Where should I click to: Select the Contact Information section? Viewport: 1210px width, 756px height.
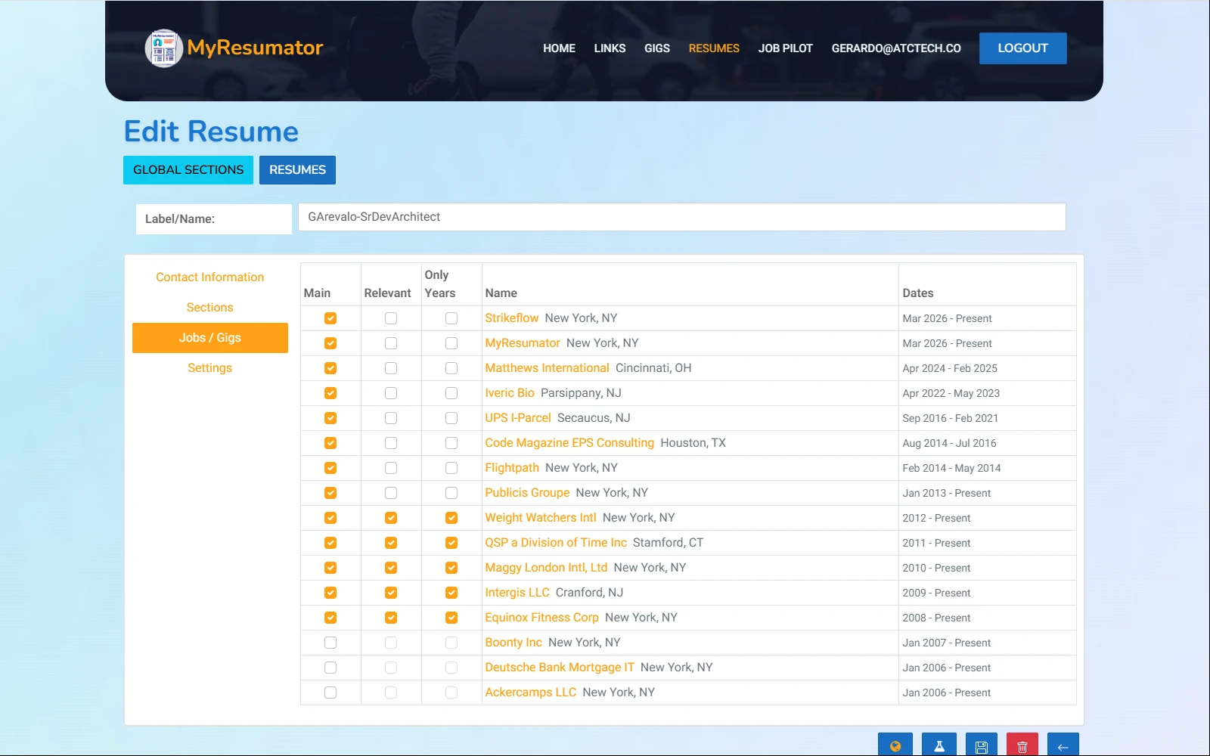[209, 277]
